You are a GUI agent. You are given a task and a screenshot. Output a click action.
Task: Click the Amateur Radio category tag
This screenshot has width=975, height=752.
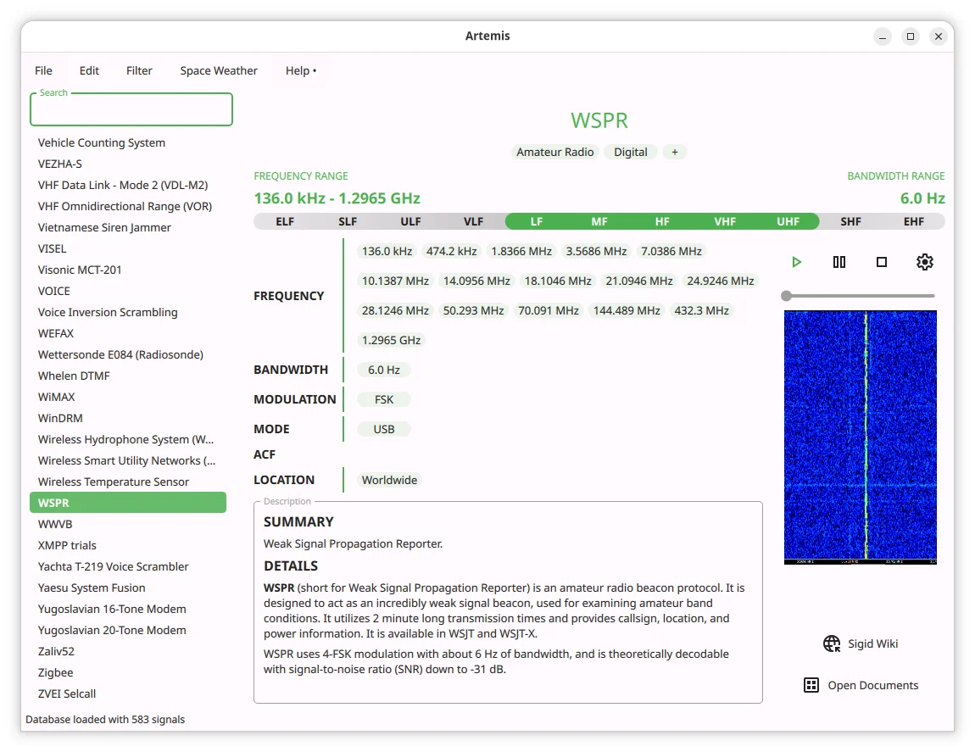pos(555,152)
